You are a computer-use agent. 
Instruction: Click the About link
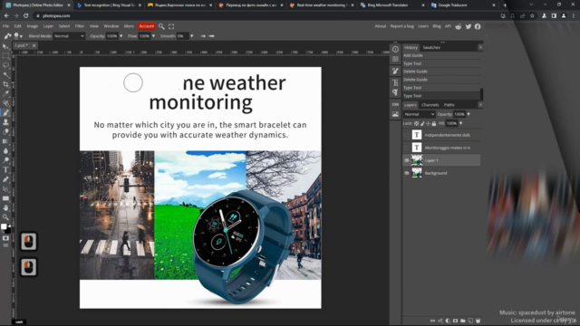click(x=381, y=26)
